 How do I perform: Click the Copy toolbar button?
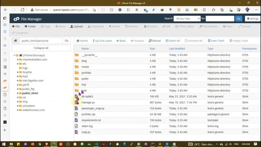pos(46,26)
